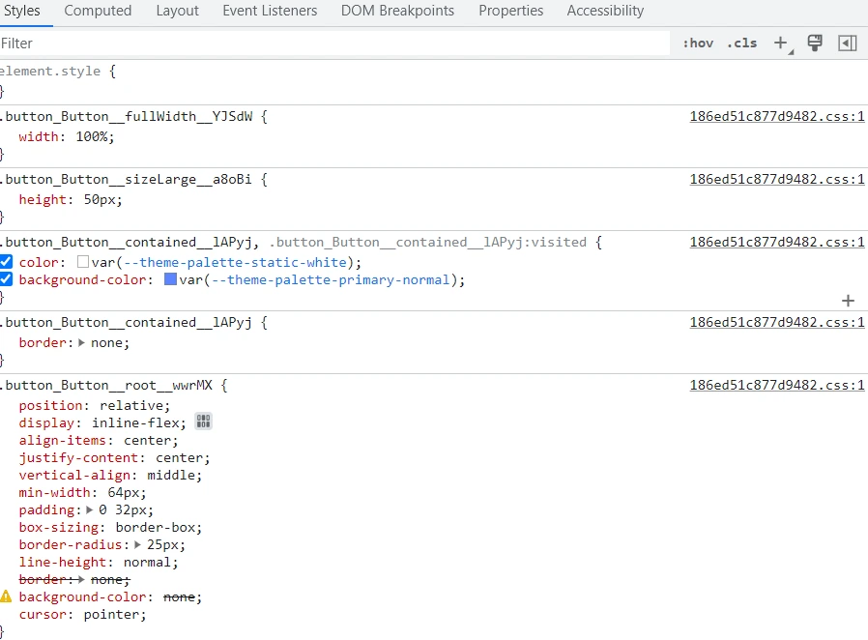Click the .button_Button__fullWidth__YJSdW selector
Viewport: 868px width, 640px height.
point(127,116)
